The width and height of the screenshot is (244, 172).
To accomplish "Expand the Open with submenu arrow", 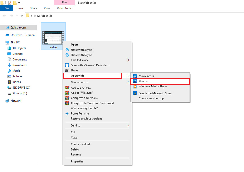I will coord(128,76).
